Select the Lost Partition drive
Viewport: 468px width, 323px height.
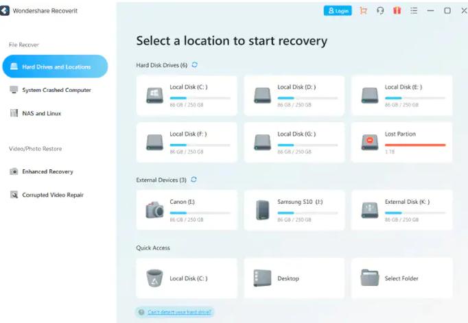[401, 141]
